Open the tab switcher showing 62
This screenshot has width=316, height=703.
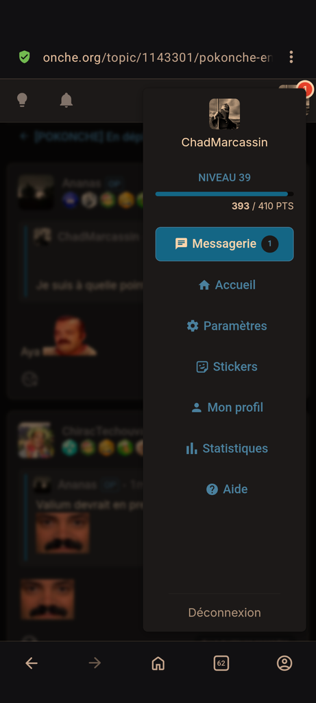pyautogui.click(x=221, y=663)
